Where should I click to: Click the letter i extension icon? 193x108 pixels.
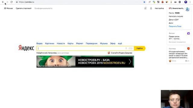point(171,2)
